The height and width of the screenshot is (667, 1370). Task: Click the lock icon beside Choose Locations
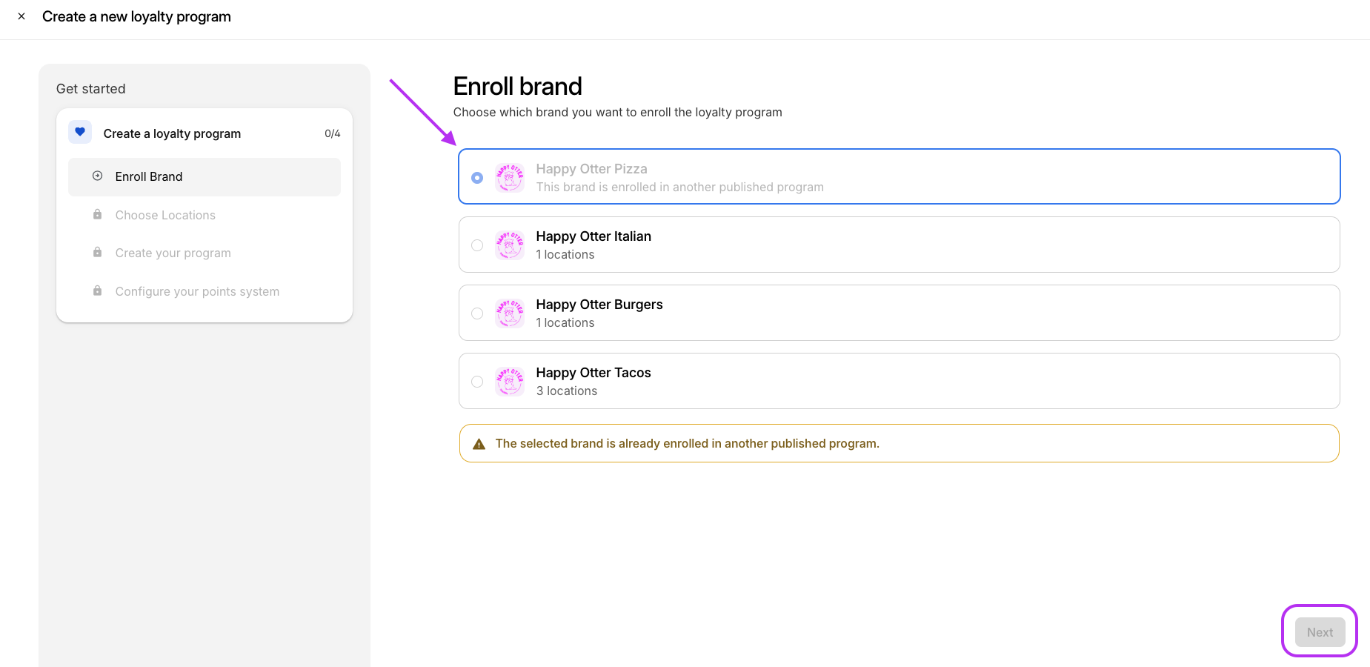(97, 215)
